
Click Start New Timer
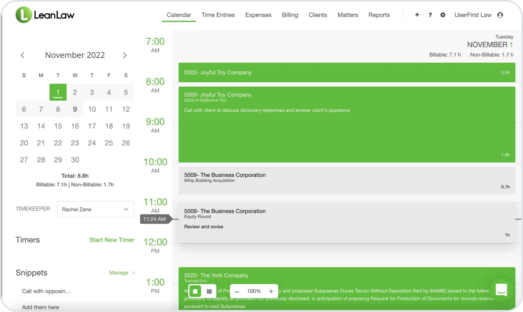click(x=112, y=240)
